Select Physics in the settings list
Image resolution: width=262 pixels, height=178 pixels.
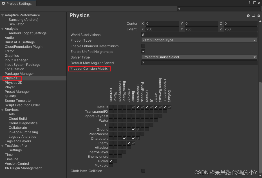[x=11, y=78]
